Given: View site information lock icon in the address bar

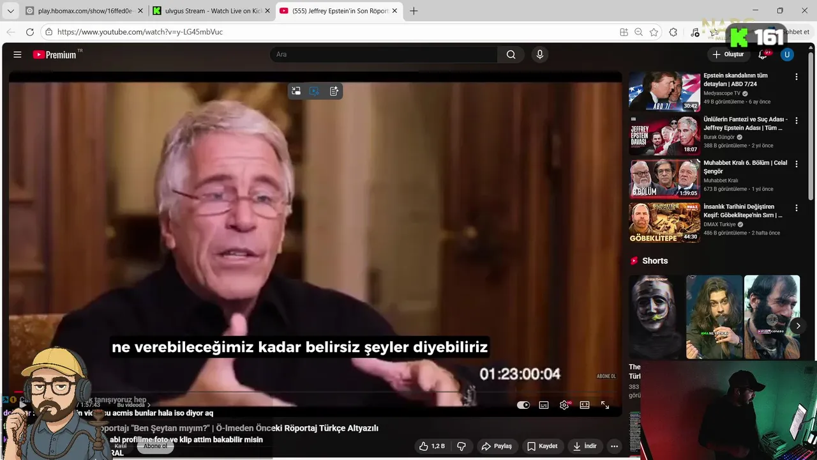Looking at the screenshot, I should click(49, 32).
